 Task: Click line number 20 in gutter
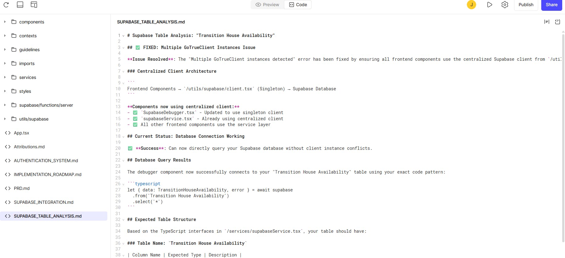pos(118,148)
